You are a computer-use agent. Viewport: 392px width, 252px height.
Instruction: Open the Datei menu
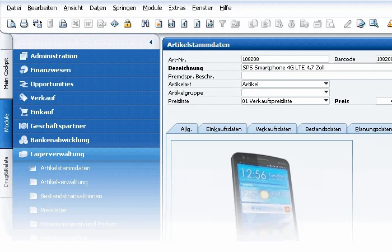(x=14, y=8)
